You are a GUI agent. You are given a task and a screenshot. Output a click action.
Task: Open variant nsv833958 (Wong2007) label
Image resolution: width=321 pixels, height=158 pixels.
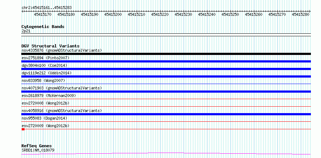(x=43, y=80)
